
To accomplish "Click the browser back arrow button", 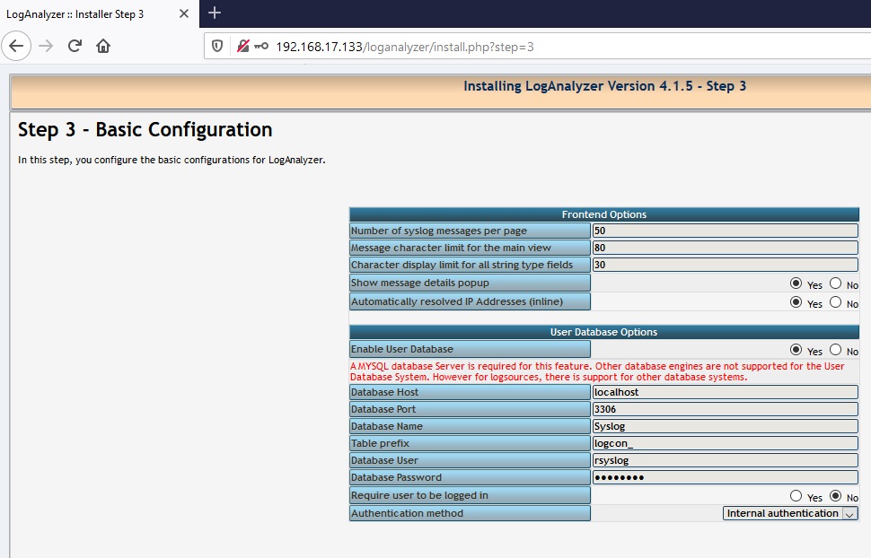I will pyautogui.click(x=16, y=46).
